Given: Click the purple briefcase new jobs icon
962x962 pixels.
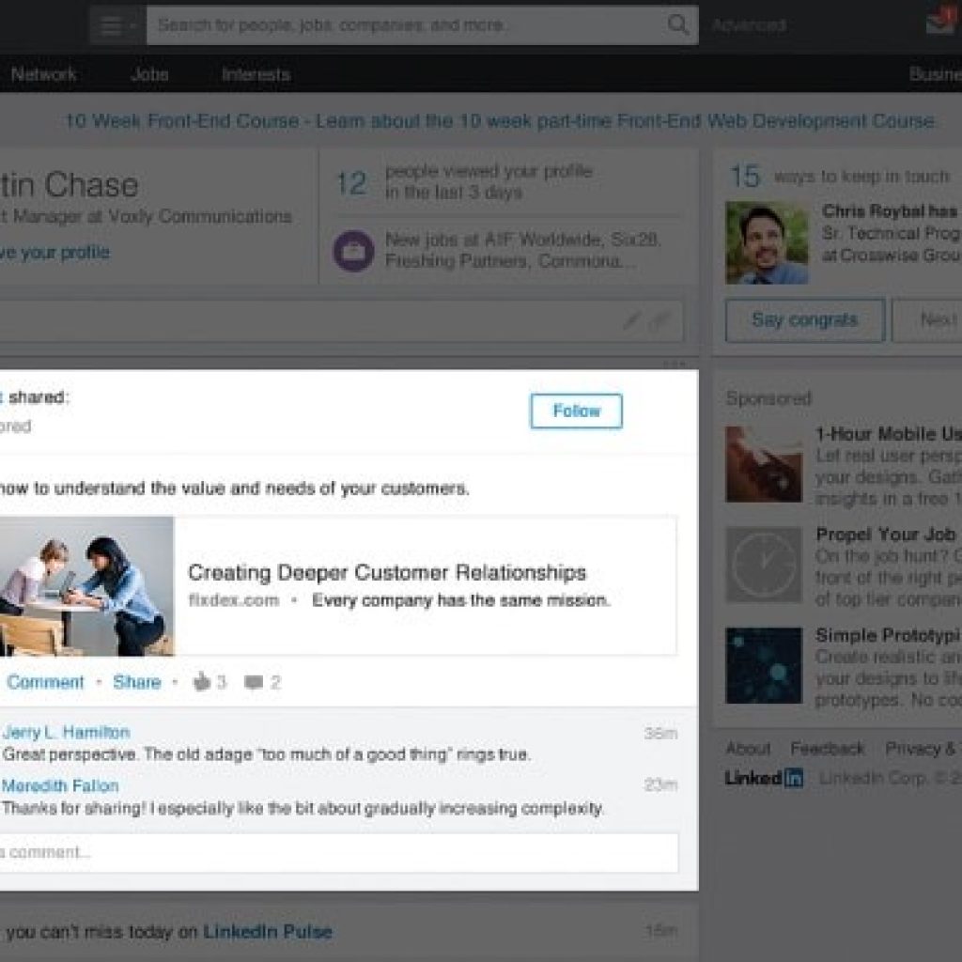Looking at the screenshot, I should [x=353, y=251].
